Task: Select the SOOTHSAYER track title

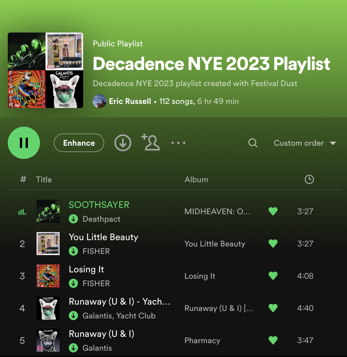Action: click(99, 205)
